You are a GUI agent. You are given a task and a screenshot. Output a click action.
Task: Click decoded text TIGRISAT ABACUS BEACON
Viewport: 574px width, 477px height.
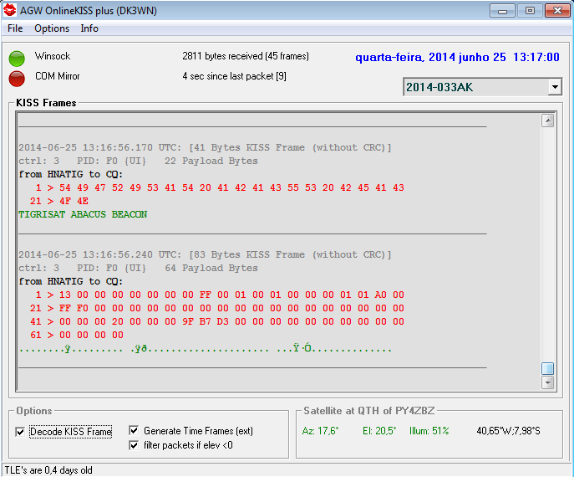83,214
